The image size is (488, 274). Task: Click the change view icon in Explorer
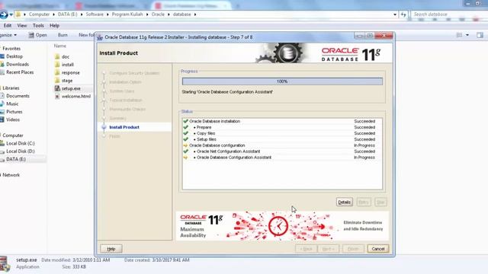pyautogui.click(x=459, y=35)
